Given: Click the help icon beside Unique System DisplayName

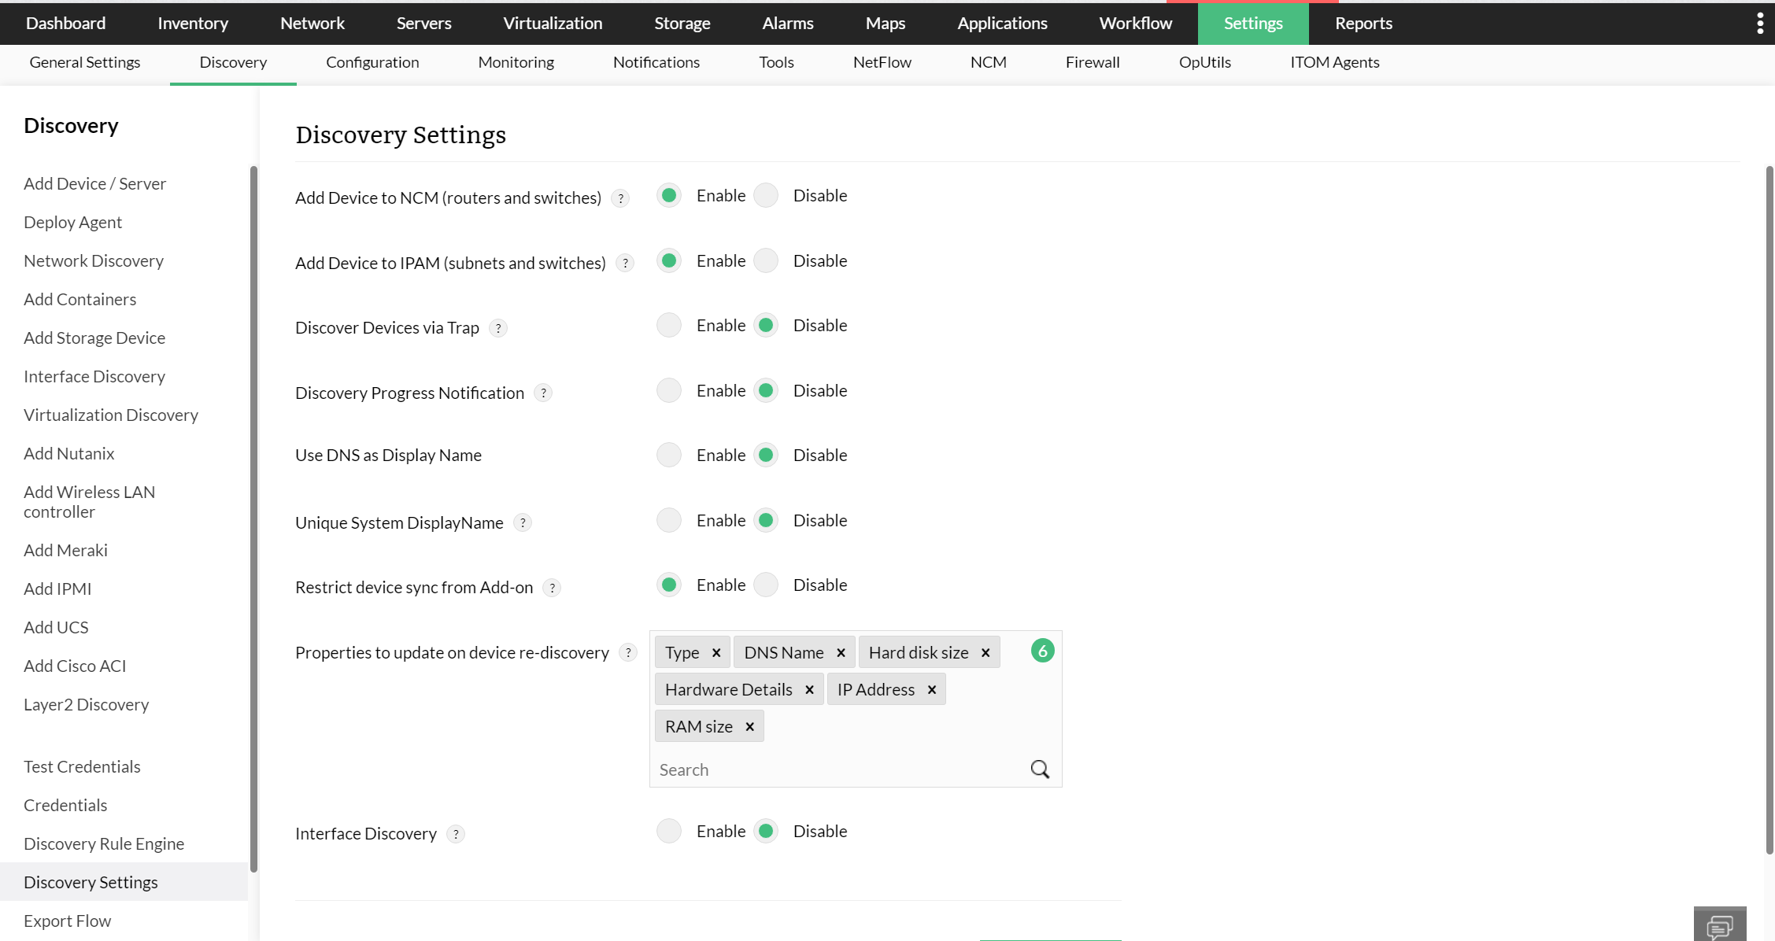Looking at the screenshot, I should click(x=522, y=522).
